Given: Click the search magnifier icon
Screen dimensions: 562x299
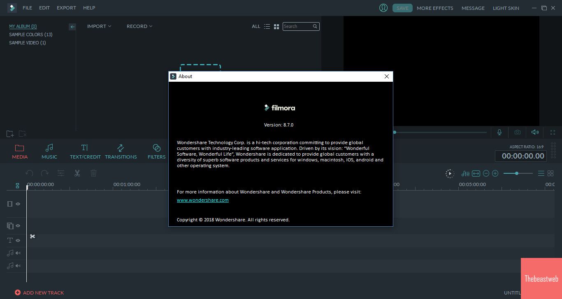Looking at the screenshot, I should (x=315, y=26).
